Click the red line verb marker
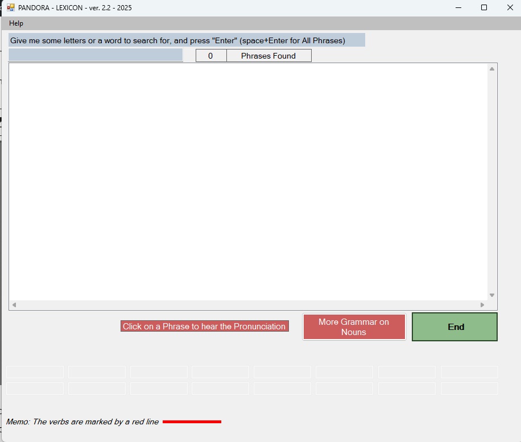This screenshot has height=442, width=521. pyautogui.click(x=192, y=422)
